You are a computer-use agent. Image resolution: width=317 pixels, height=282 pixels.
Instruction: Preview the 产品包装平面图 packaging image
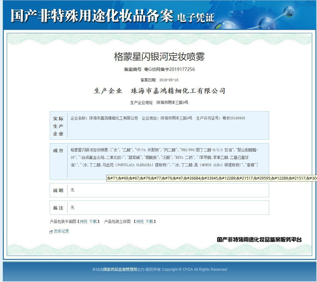pyautogui.click(x=83, y=222)
